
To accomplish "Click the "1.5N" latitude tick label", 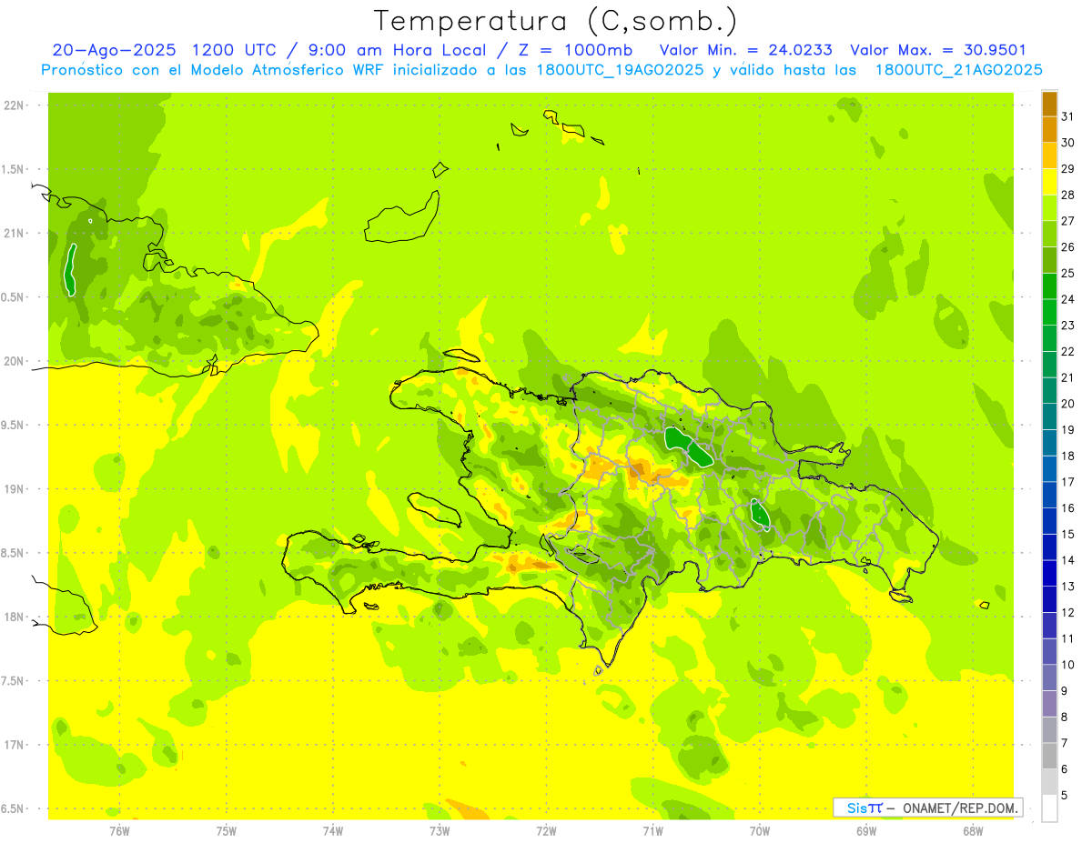I will coord(14,169).
